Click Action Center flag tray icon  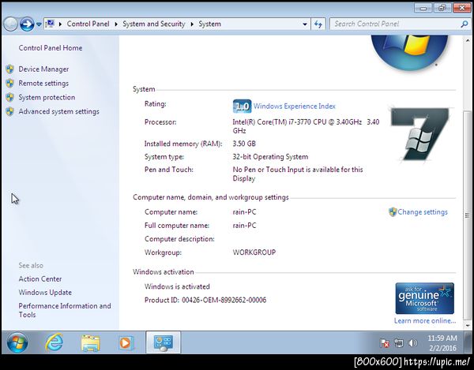point(385,343)
